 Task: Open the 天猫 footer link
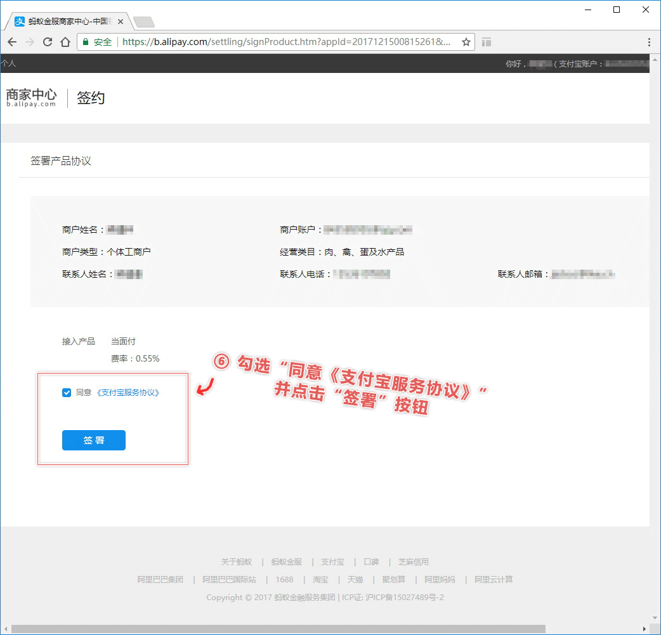tap(355, 579)
